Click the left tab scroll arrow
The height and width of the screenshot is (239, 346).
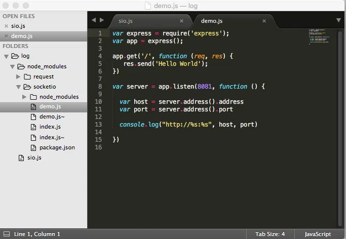pos(94,20)
